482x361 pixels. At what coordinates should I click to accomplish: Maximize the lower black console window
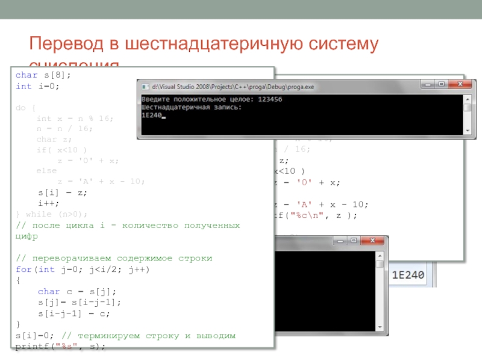point(354,241)
